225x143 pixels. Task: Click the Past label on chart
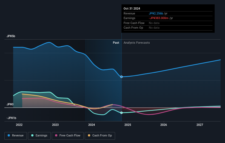(x=116, y=43)
